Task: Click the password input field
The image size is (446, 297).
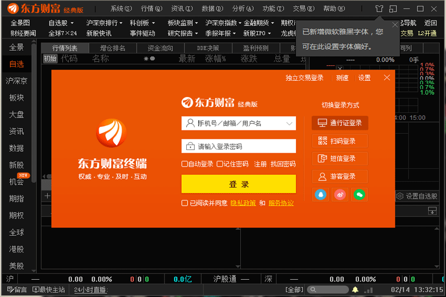Action: click(x=245, y=147)
